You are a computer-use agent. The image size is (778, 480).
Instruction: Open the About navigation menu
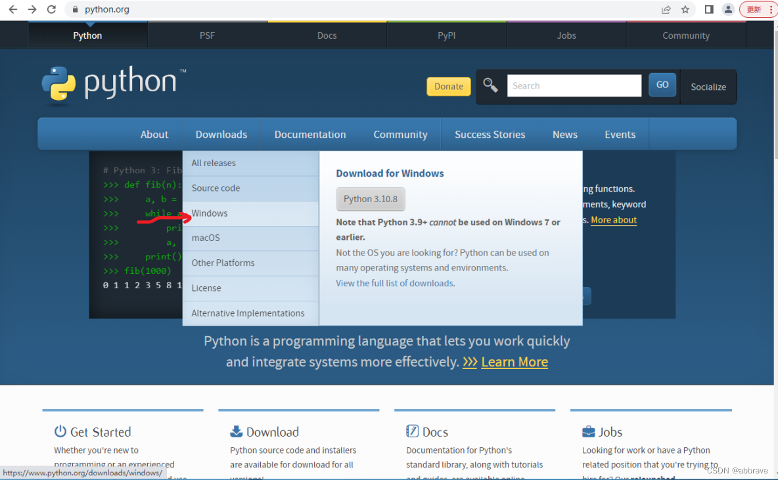[x=154, y=135]
